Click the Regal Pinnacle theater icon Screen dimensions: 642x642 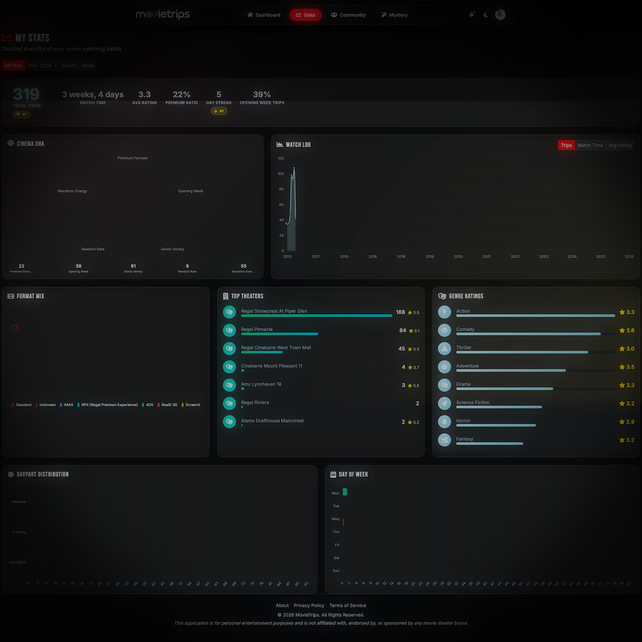point(229,330)
